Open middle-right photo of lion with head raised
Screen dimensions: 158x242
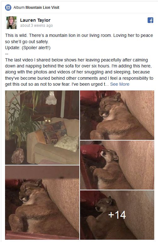tap(117, 165)
